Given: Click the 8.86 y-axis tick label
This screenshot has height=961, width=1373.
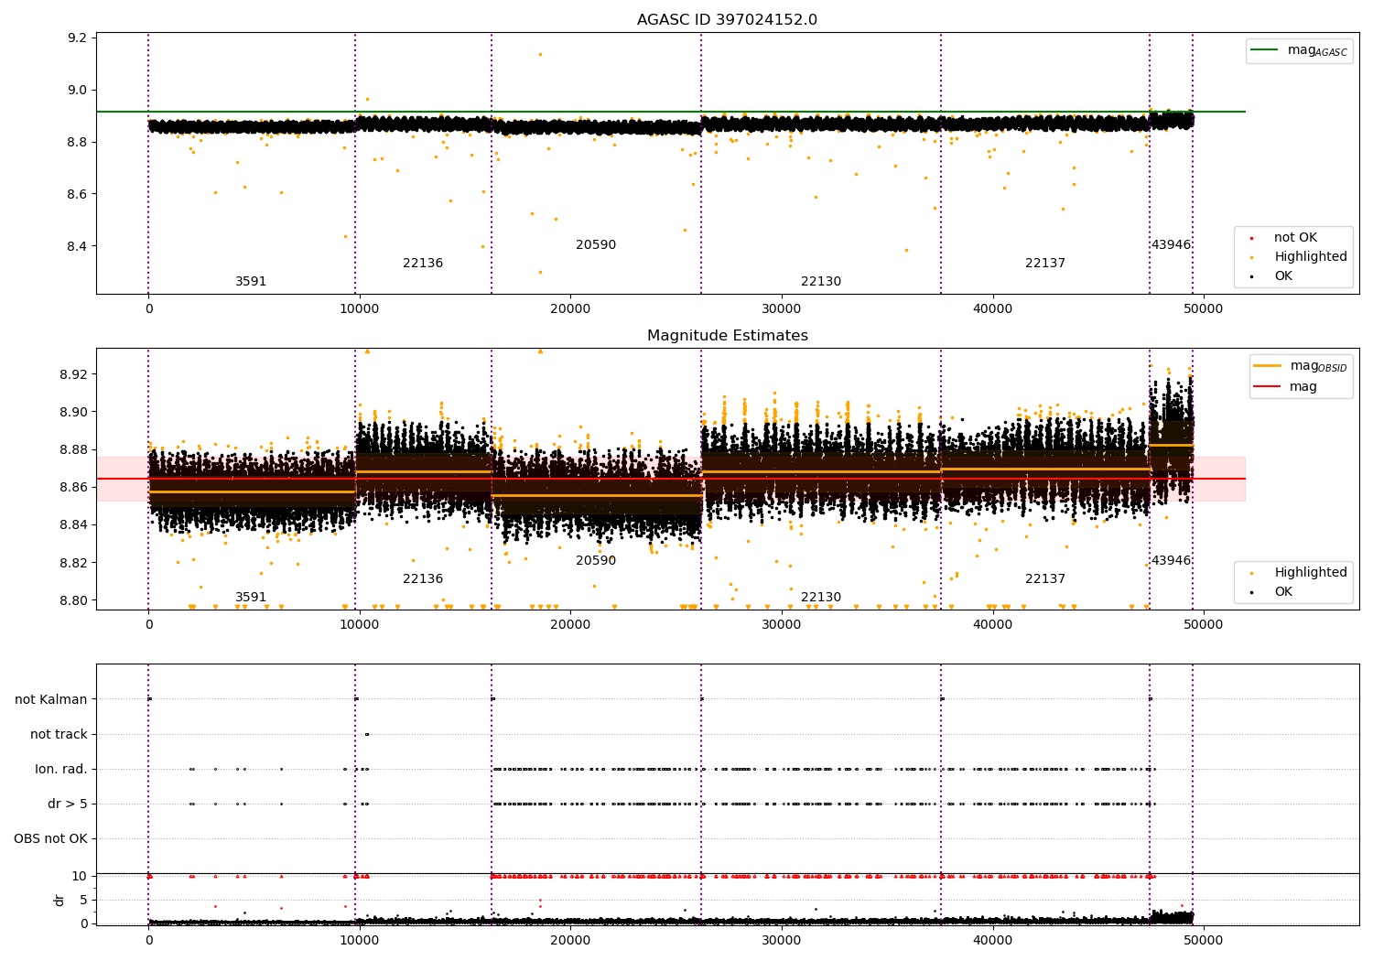Looking at the screenshot, I should click(74, 488).
